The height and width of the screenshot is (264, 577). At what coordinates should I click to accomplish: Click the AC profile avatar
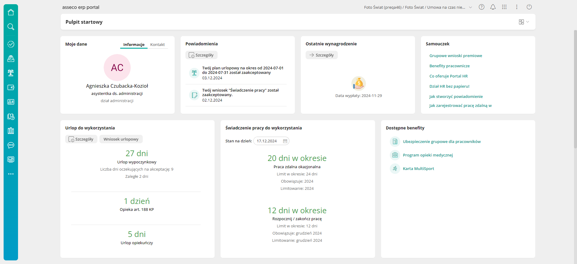point(117,68)
